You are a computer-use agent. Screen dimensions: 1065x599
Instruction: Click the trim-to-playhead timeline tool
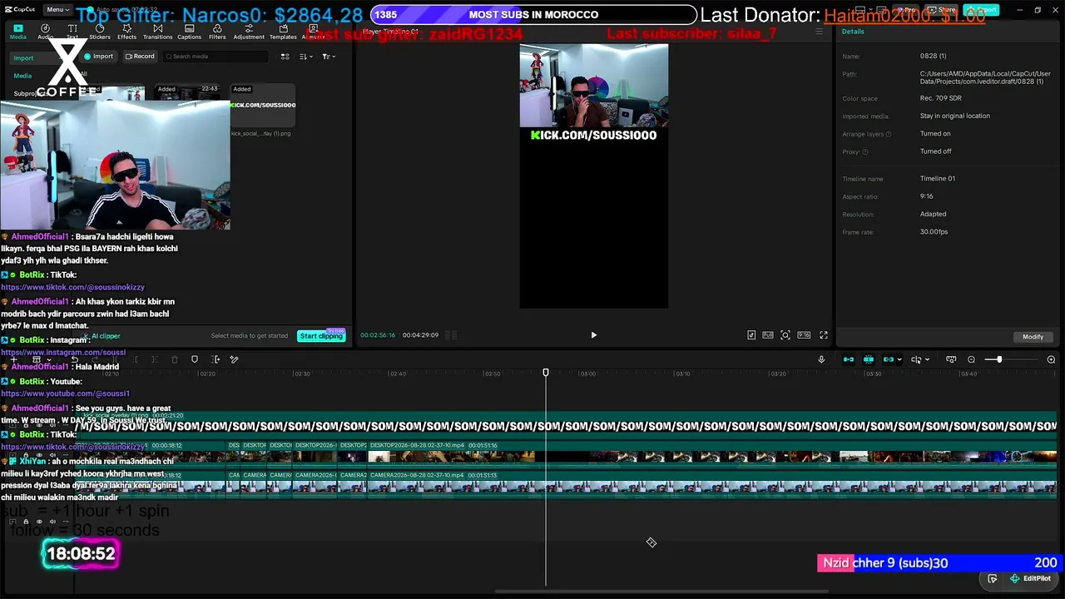point(215,359)
